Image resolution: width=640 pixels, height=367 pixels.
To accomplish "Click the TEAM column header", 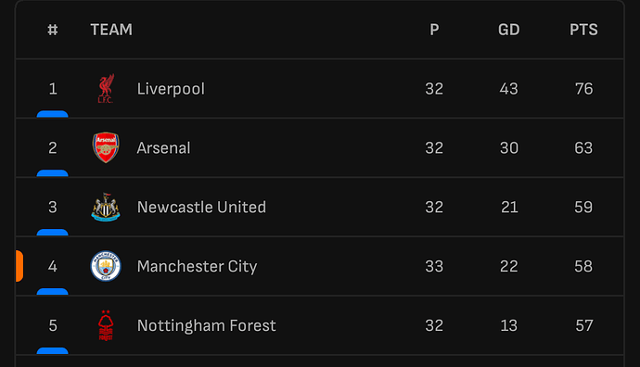I will click(x=111, y=30).
